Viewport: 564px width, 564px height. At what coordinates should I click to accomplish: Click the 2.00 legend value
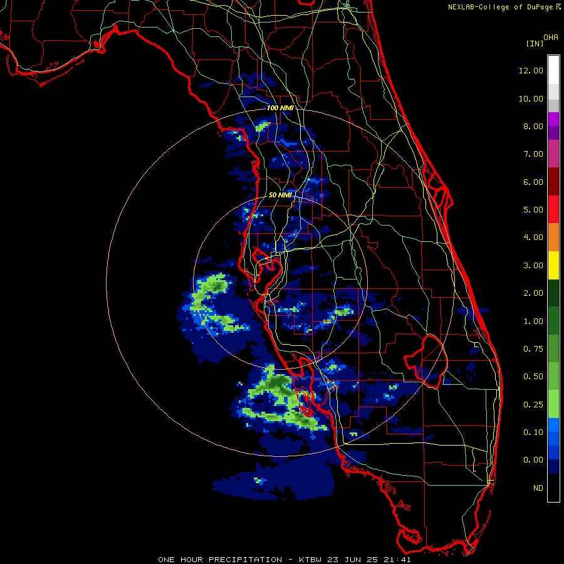click(533, 293)
